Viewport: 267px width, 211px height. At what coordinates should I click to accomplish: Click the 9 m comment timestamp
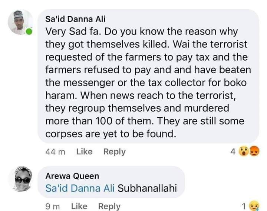tap(52, 207)
